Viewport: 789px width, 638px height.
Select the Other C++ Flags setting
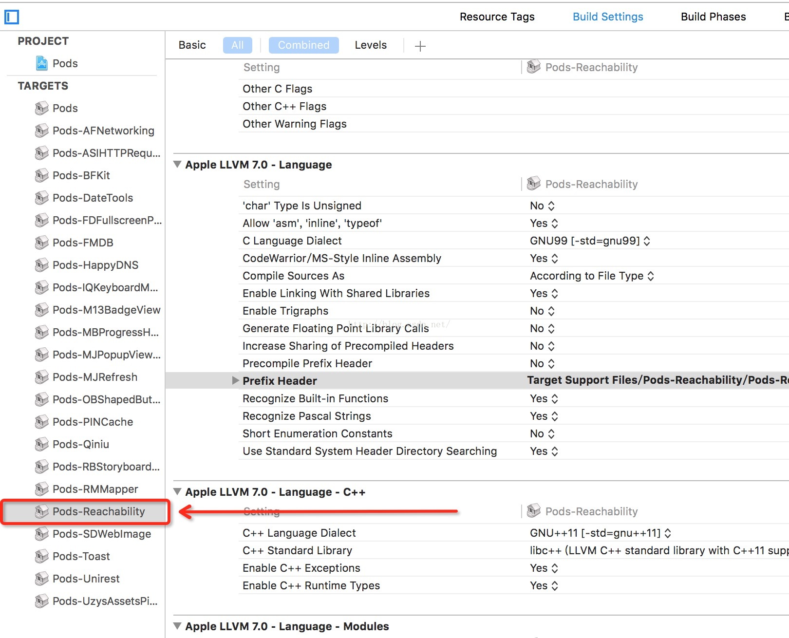tap(284, 106)
